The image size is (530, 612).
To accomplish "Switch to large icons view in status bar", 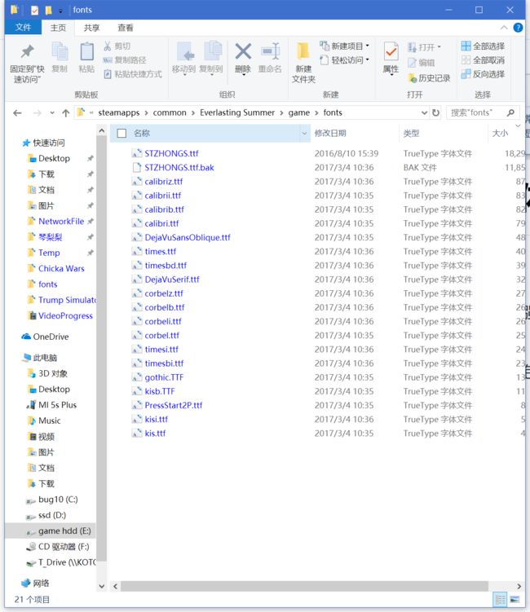I will (515, 599).
